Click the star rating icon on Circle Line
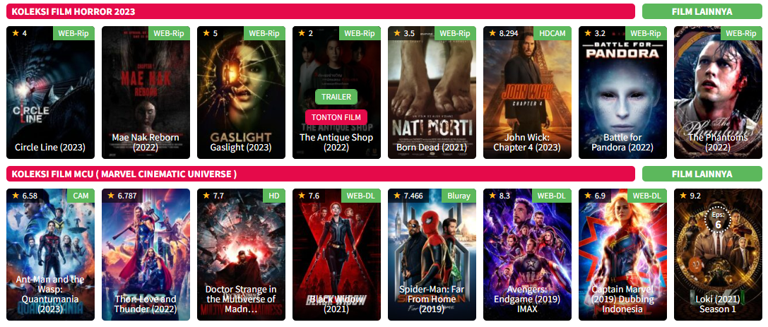Viewport: 768px width, 327px height. (16, 33)
